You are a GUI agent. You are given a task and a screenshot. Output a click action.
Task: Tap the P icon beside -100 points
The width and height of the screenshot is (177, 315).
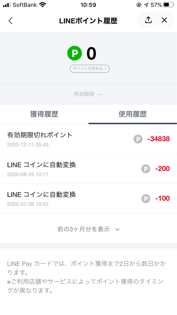pyautogui.click(x=146, y=199)
